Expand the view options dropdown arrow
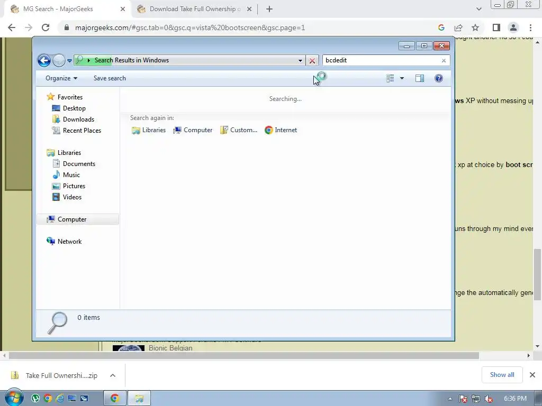The height and width of the screenshot is (406, 542). pos(402,78)
